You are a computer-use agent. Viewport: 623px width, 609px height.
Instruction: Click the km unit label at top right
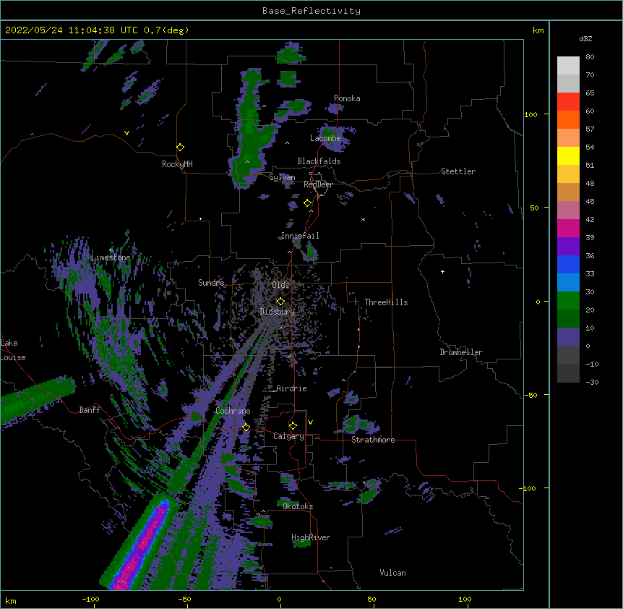pos(538,30)
